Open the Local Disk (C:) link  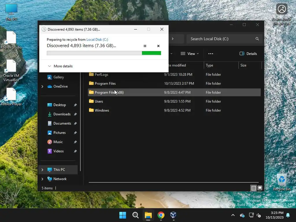coord(97,39)
